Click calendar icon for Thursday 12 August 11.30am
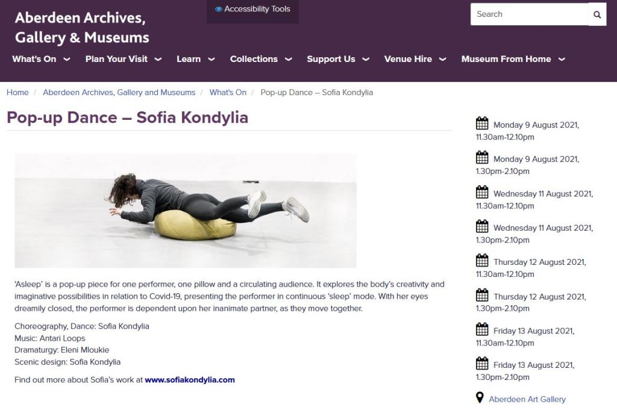The height and width of the screenshot is (413, 617). pyautogui.click(x=482, y=261)
